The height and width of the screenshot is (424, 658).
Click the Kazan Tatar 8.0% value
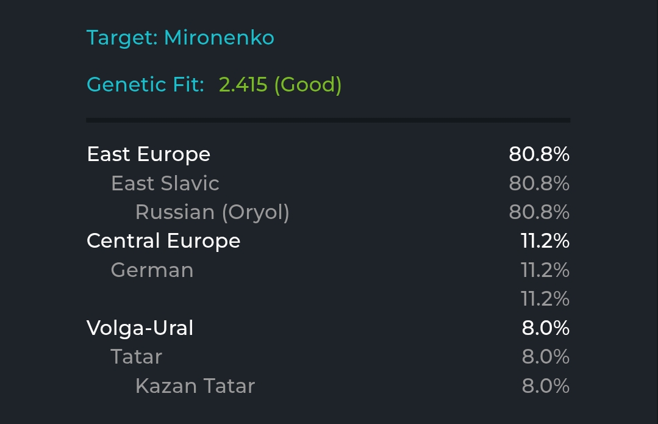546,386
